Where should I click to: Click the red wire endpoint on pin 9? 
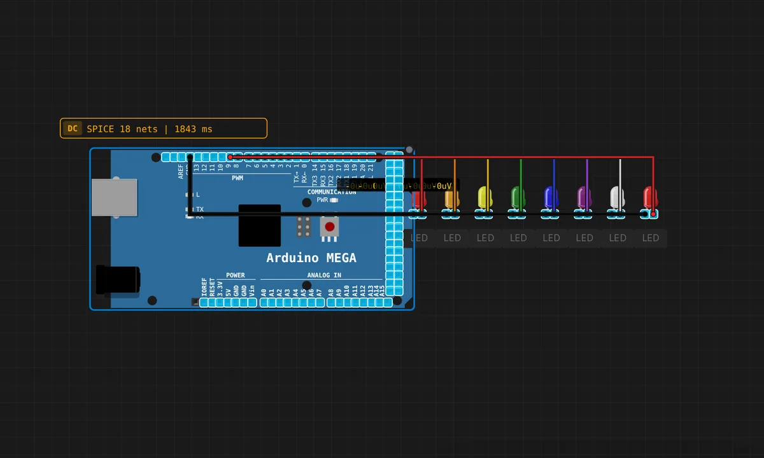(x=230, y=157)
